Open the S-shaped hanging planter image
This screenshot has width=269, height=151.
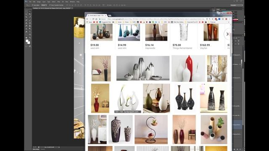(151, 130)
